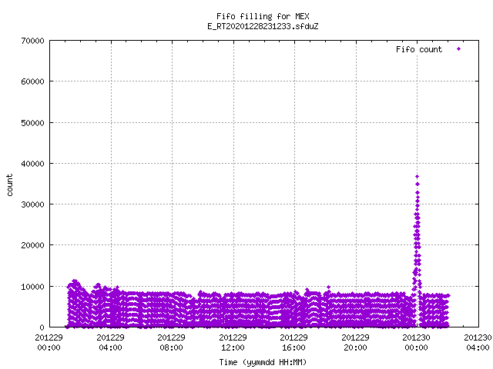Viewport: 493px width, 369px height.
Task: Click the time tick 201229 12:00
Action: click(x=233, y=342)
